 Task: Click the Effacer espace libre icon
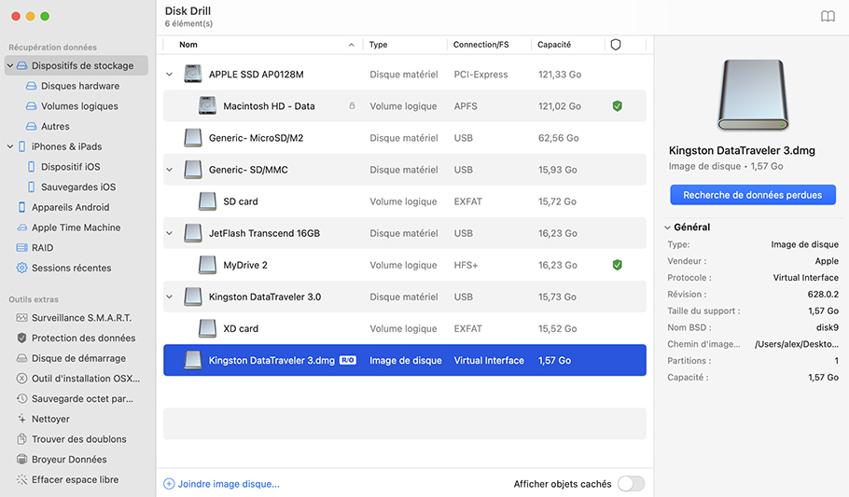[x=21, y=479]
